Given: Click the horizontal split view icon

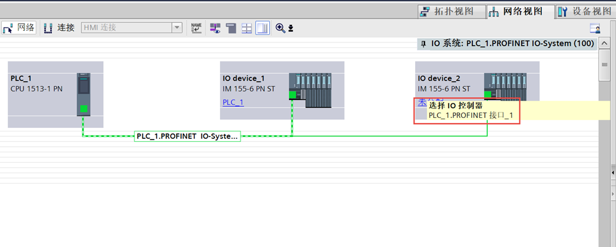Looking at the screenshot, I should click(246, 28).
